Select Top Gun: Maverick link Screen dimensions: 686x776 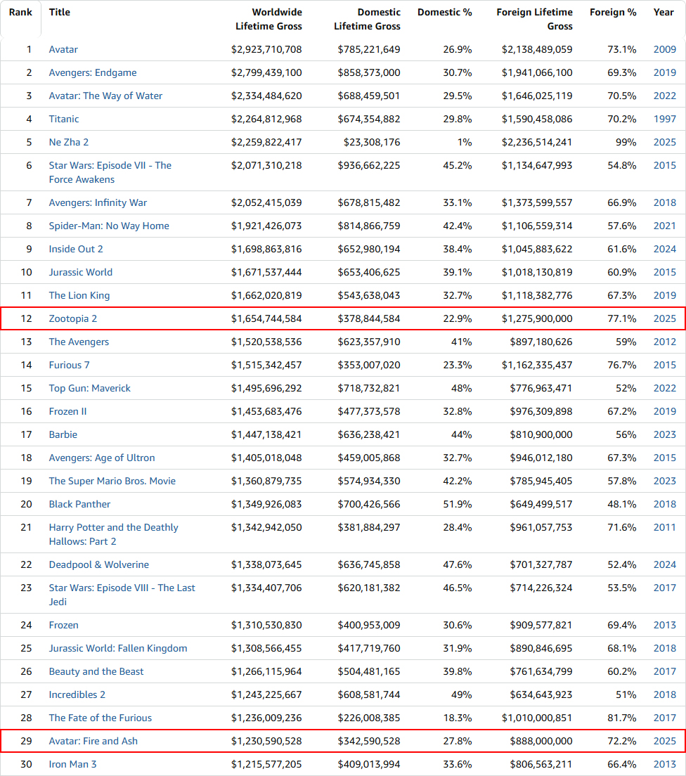coord(89,388)
